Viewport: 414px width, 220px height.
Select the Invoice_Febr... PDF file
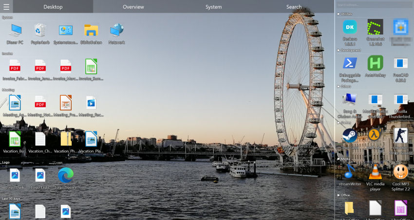click(x=15, y=70)
